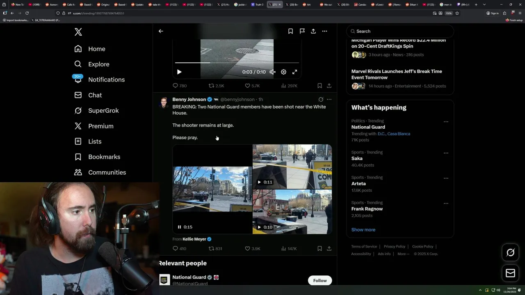This screenshot has width=525, height=295.
Task: Open Premium from sidebar
Action: [94, 126]
